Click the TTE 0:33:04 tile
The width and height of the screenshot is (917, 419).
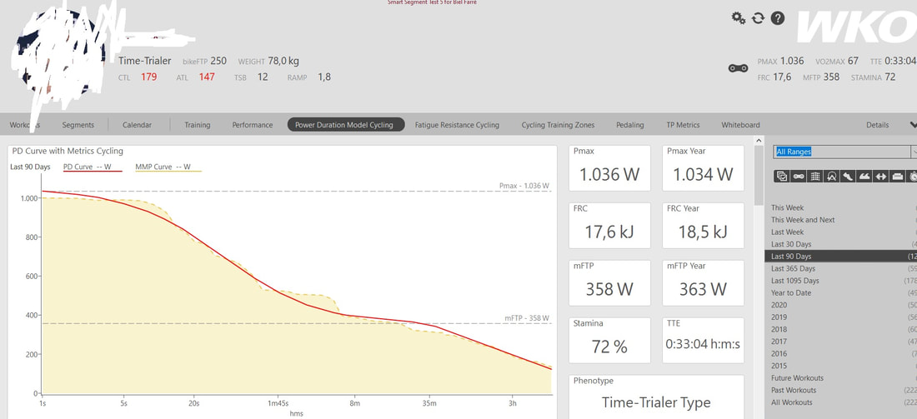[x=703, y=340]
